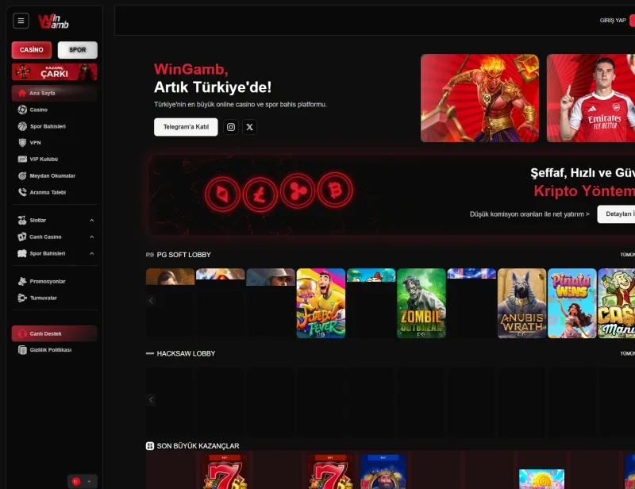Click the Slotlar cherry icon
Screen dimensions: 635x489
point(22,221)
